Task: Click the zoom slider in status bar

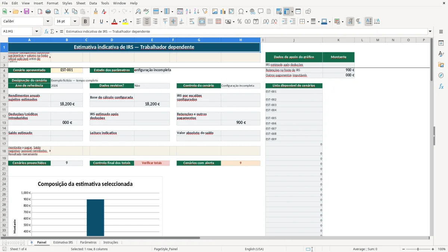Action: coord(418,249)
